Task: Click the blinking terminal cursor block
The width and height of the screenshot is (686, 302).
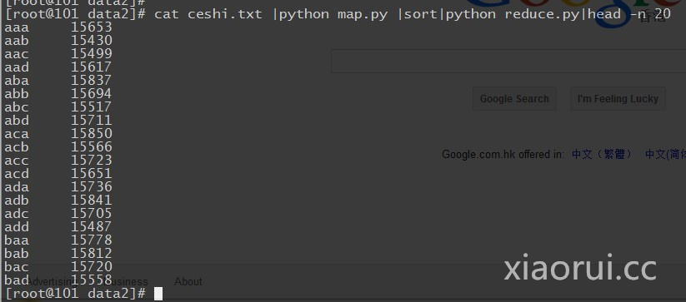Action: pos(158,294)
